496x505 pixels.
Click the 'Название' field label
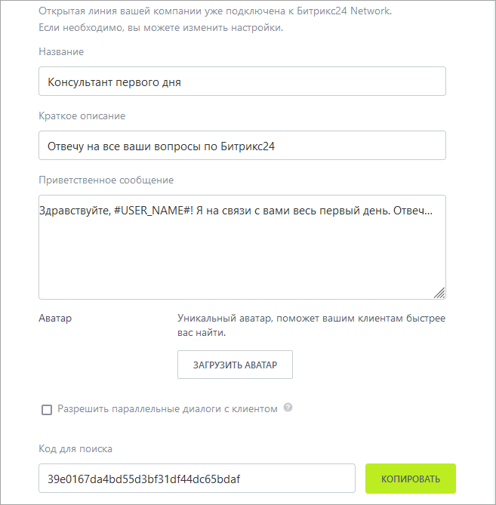61,51
